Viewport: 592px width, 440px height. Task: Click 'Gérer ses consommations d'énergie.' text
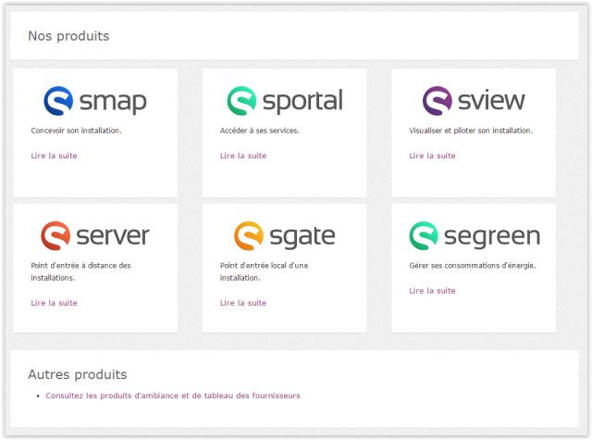pos(473,265)
